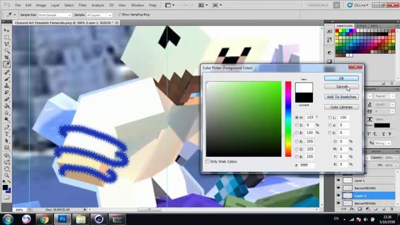Select the Brush tool
Viewport: 400px width, 225px height.
tap(7, 79)
